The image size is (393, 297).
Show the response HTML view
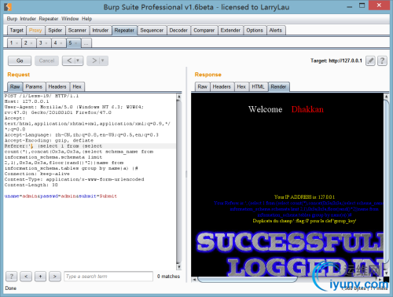[x=258, y=86]
